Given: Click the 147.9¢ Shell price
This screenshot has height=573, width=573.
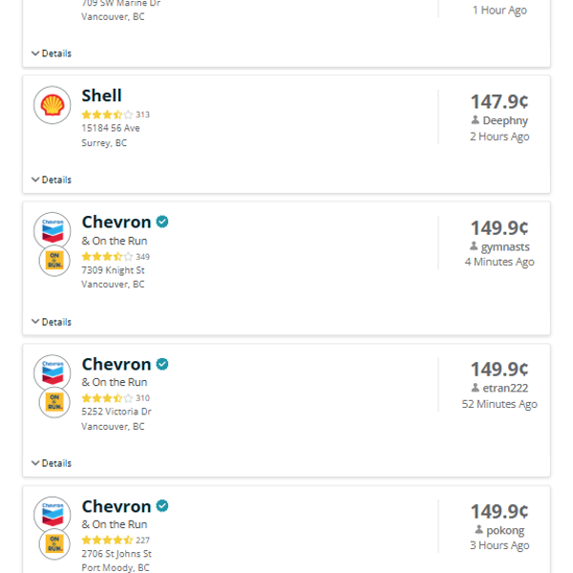Looking at the screenshot, I should tap(499, 101).
